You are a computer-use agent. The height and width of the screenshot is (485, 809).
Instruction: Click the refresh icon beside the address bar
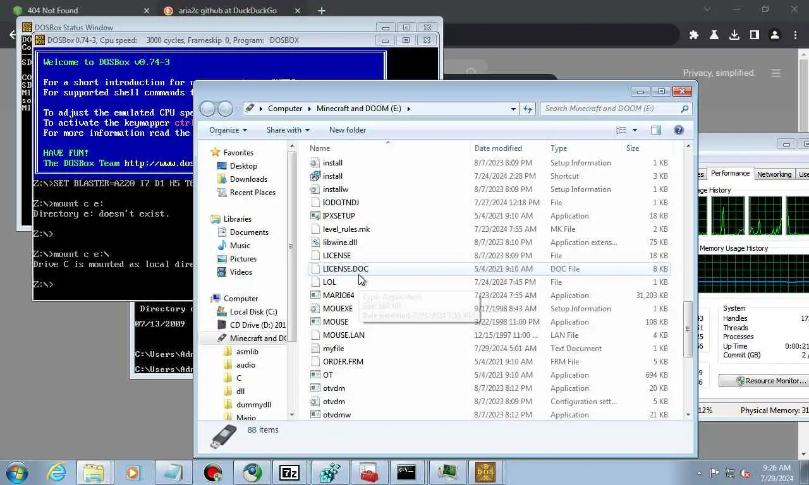(528, 109)
